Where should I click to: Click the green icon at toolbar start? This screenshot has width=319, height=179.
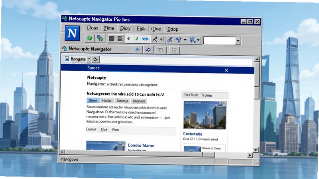click(89, 38)
